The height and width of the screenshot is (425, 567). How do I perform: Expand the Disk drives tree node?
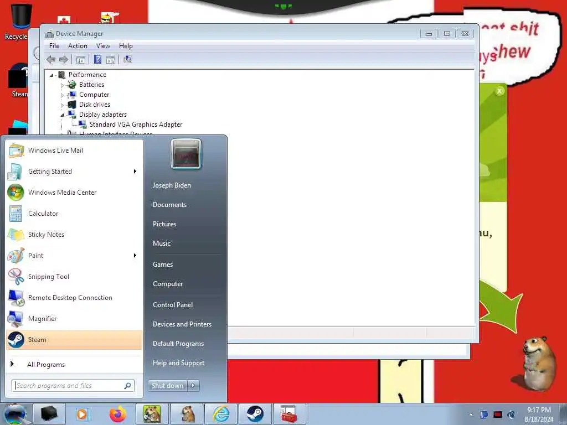click(62, 105)
